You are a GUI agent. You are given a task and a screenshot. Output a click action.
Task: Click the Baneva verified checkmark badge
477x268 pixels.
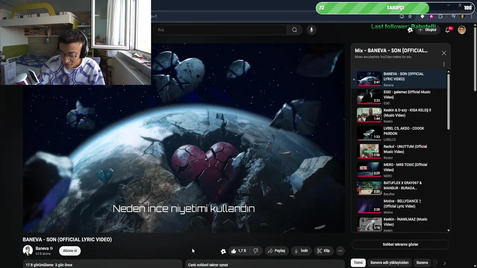[51, 249]
